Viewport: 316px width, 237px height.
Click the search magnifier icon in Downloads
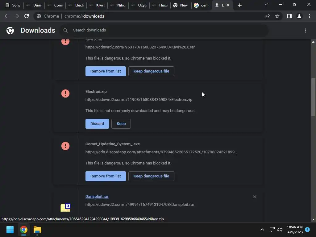[x=65, y=31]
